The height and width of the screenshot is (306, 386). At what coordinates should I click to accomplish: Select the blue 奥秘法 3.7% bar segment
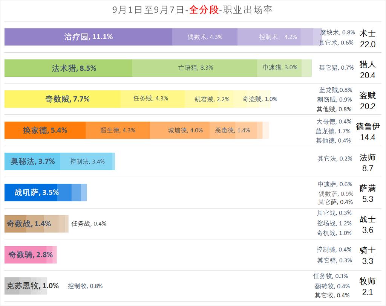32,161
